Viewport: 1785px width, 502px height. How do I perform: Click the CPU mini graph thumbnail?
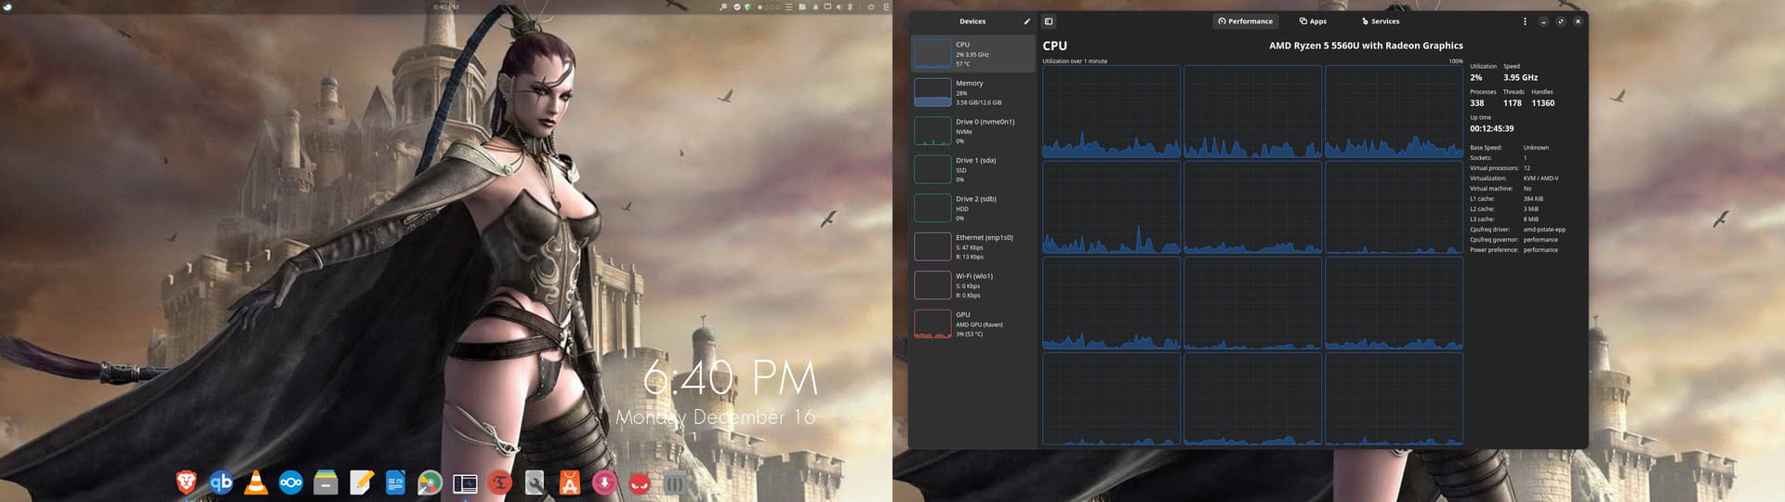pos(932,54)
